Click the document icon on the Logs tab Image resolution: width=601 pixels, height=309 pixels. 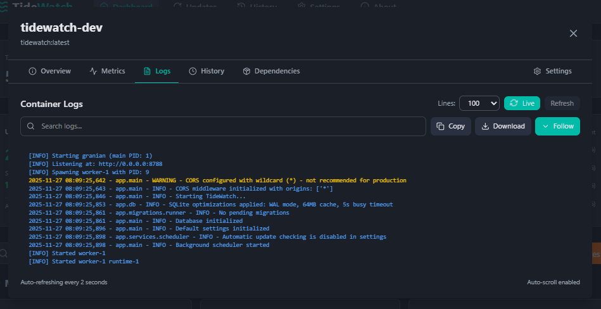(x=148, y=72)
